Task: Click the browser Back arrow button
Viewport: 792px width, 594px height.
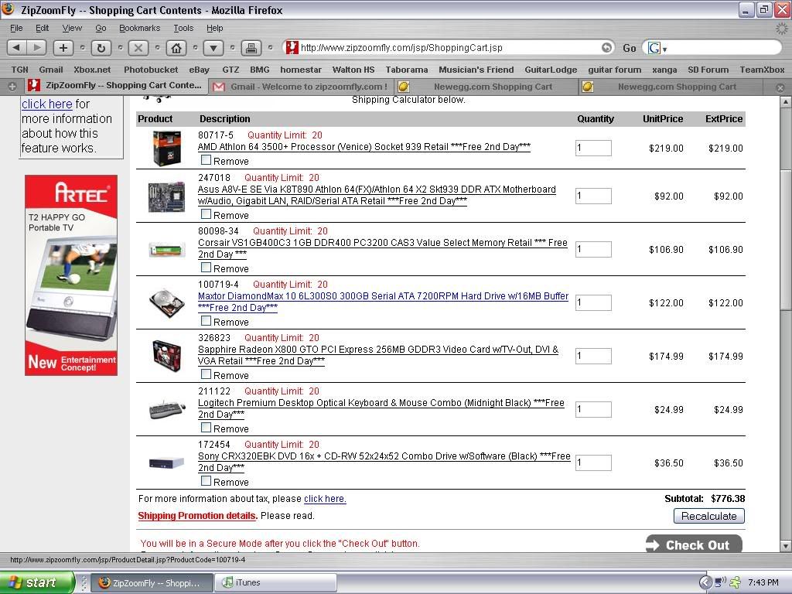Action: coord(17,48)
